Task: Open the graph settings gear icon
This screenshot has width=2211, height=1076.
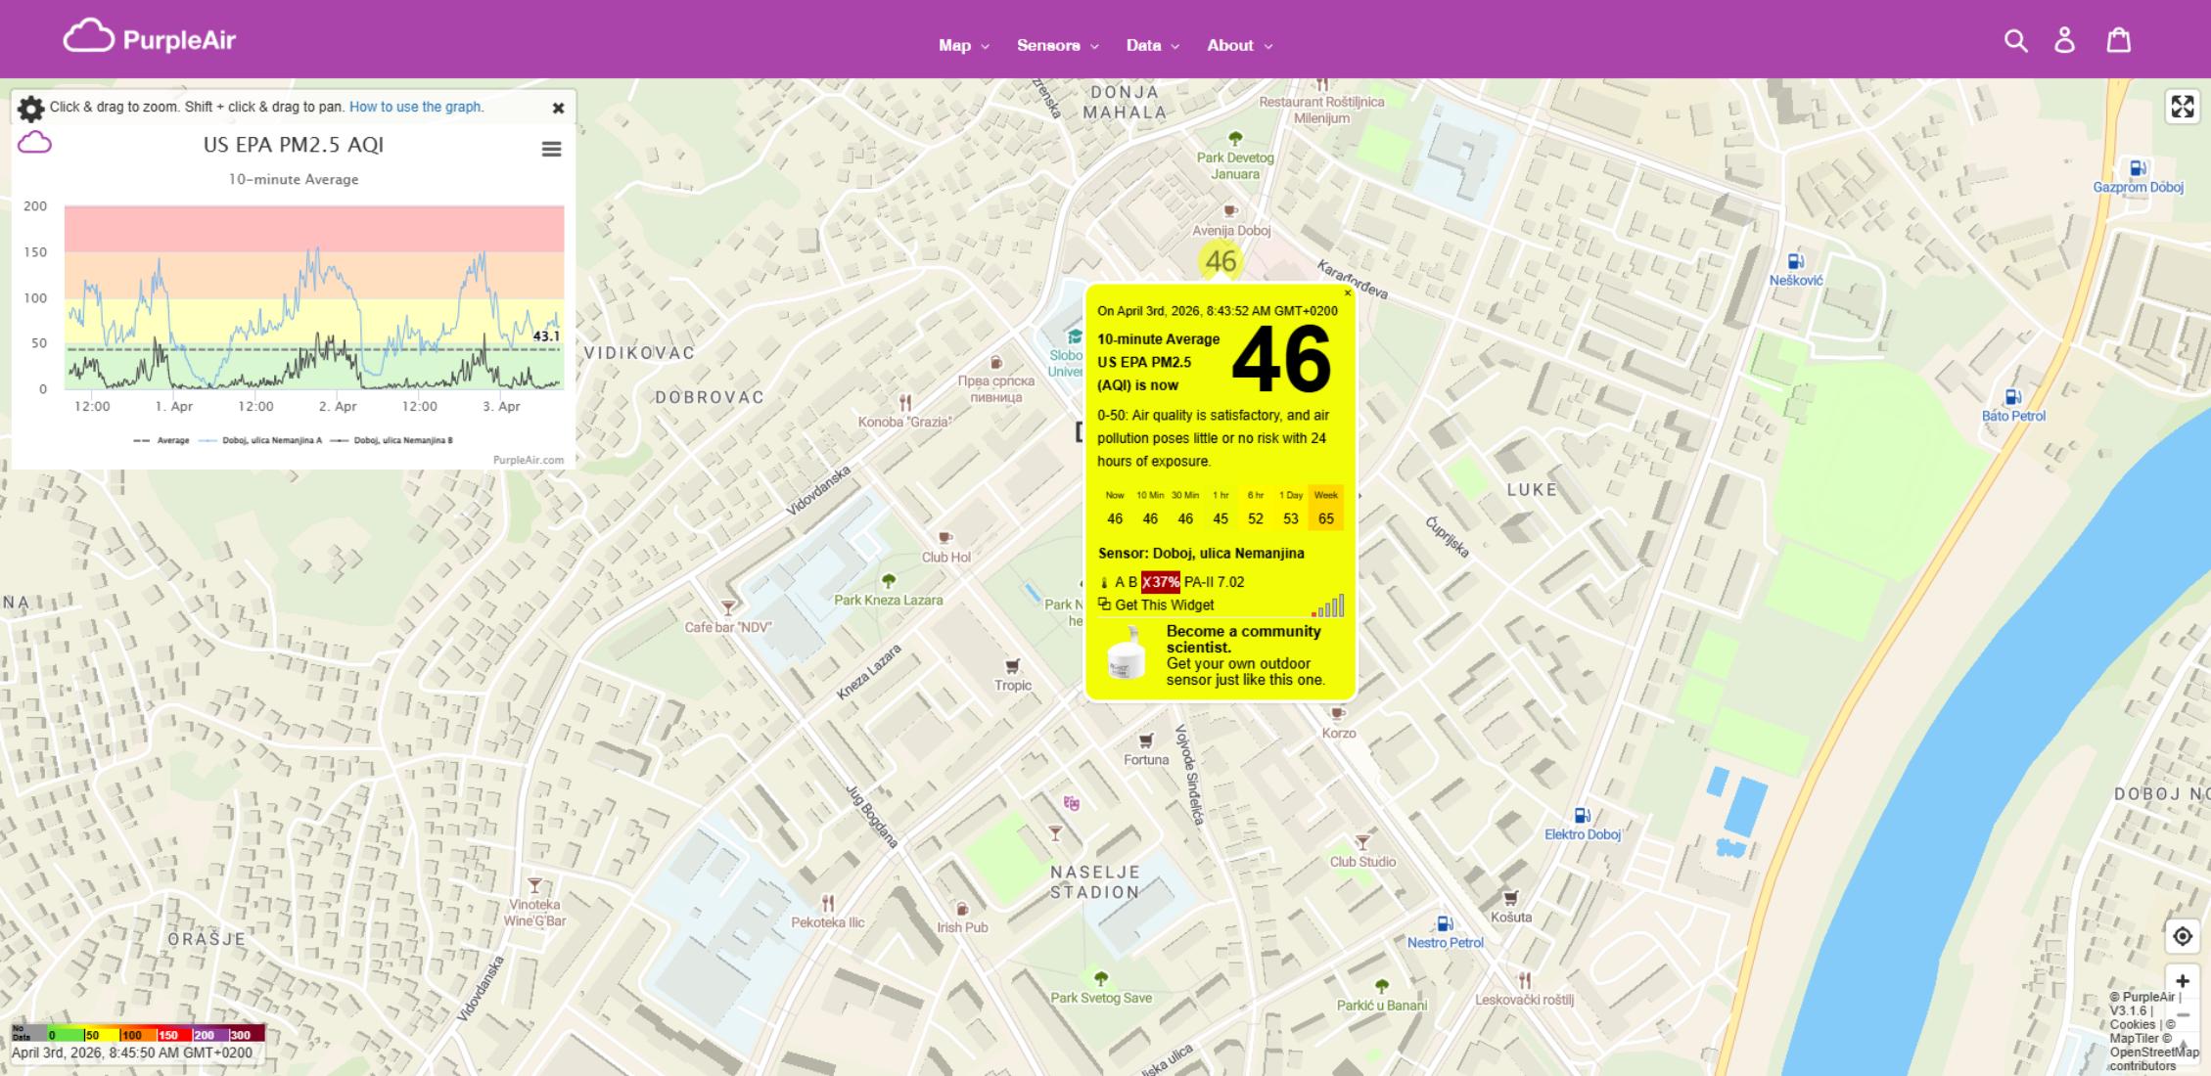Action: pos(30,109)
